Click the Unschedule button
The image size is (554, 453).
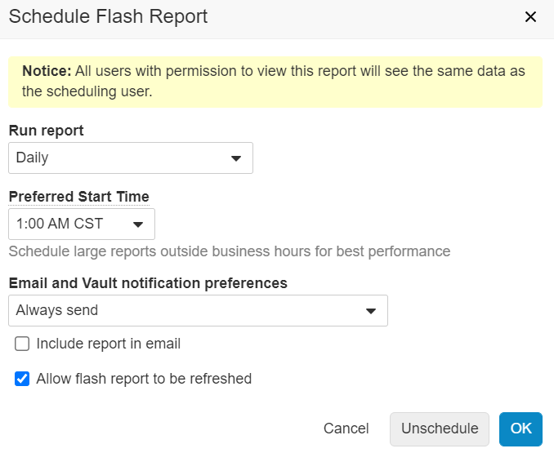point(440,429)
